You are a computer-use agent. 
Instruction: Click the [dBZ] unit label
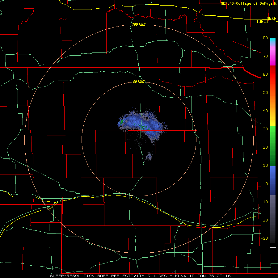pos(262,21)
